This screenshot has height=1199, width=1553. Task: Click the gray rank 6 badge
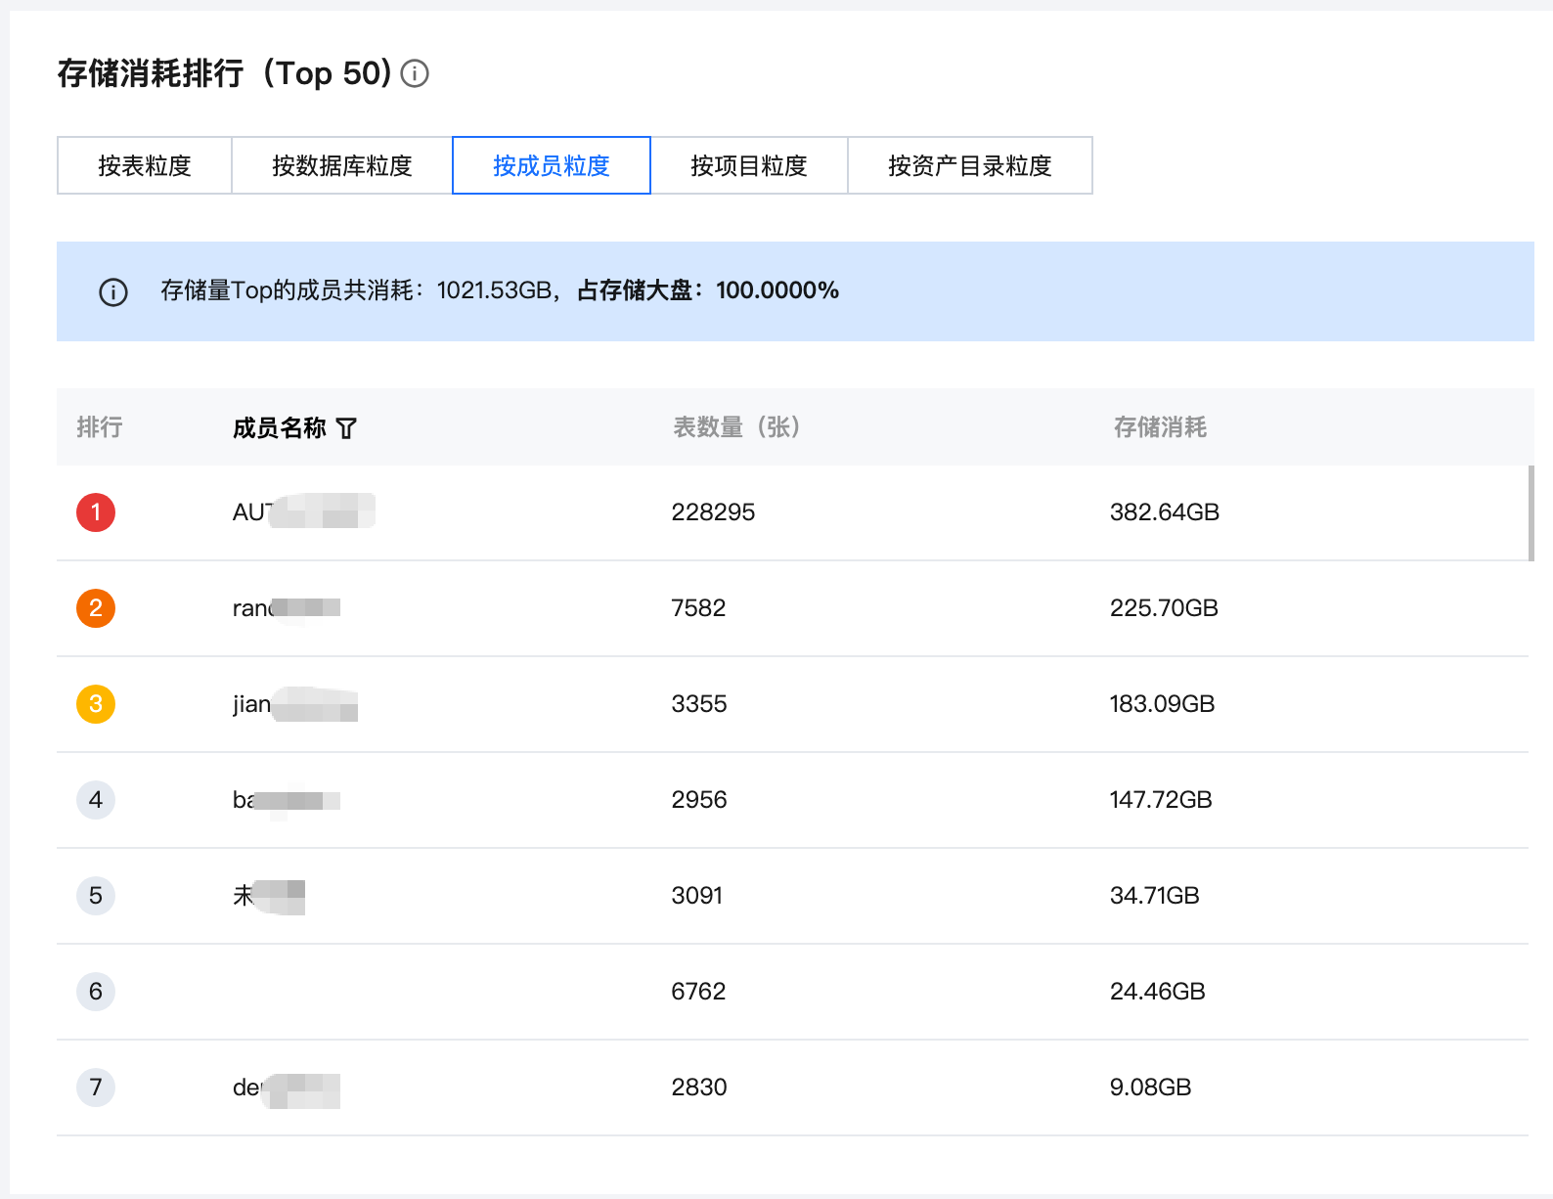point(96,992)
